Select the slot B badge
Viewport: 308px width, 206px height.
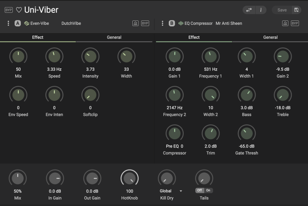(x=172, y=23)
